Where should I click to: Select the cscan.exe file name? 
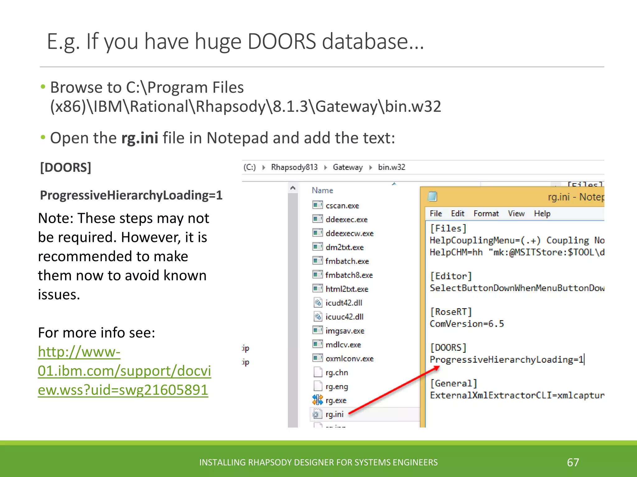[x=342, y=206]
